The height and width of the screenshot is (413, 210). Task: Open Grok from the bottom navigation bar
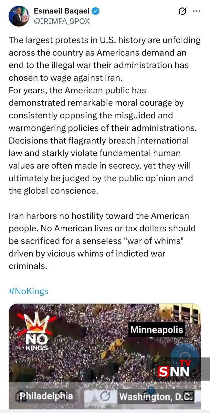105,396
